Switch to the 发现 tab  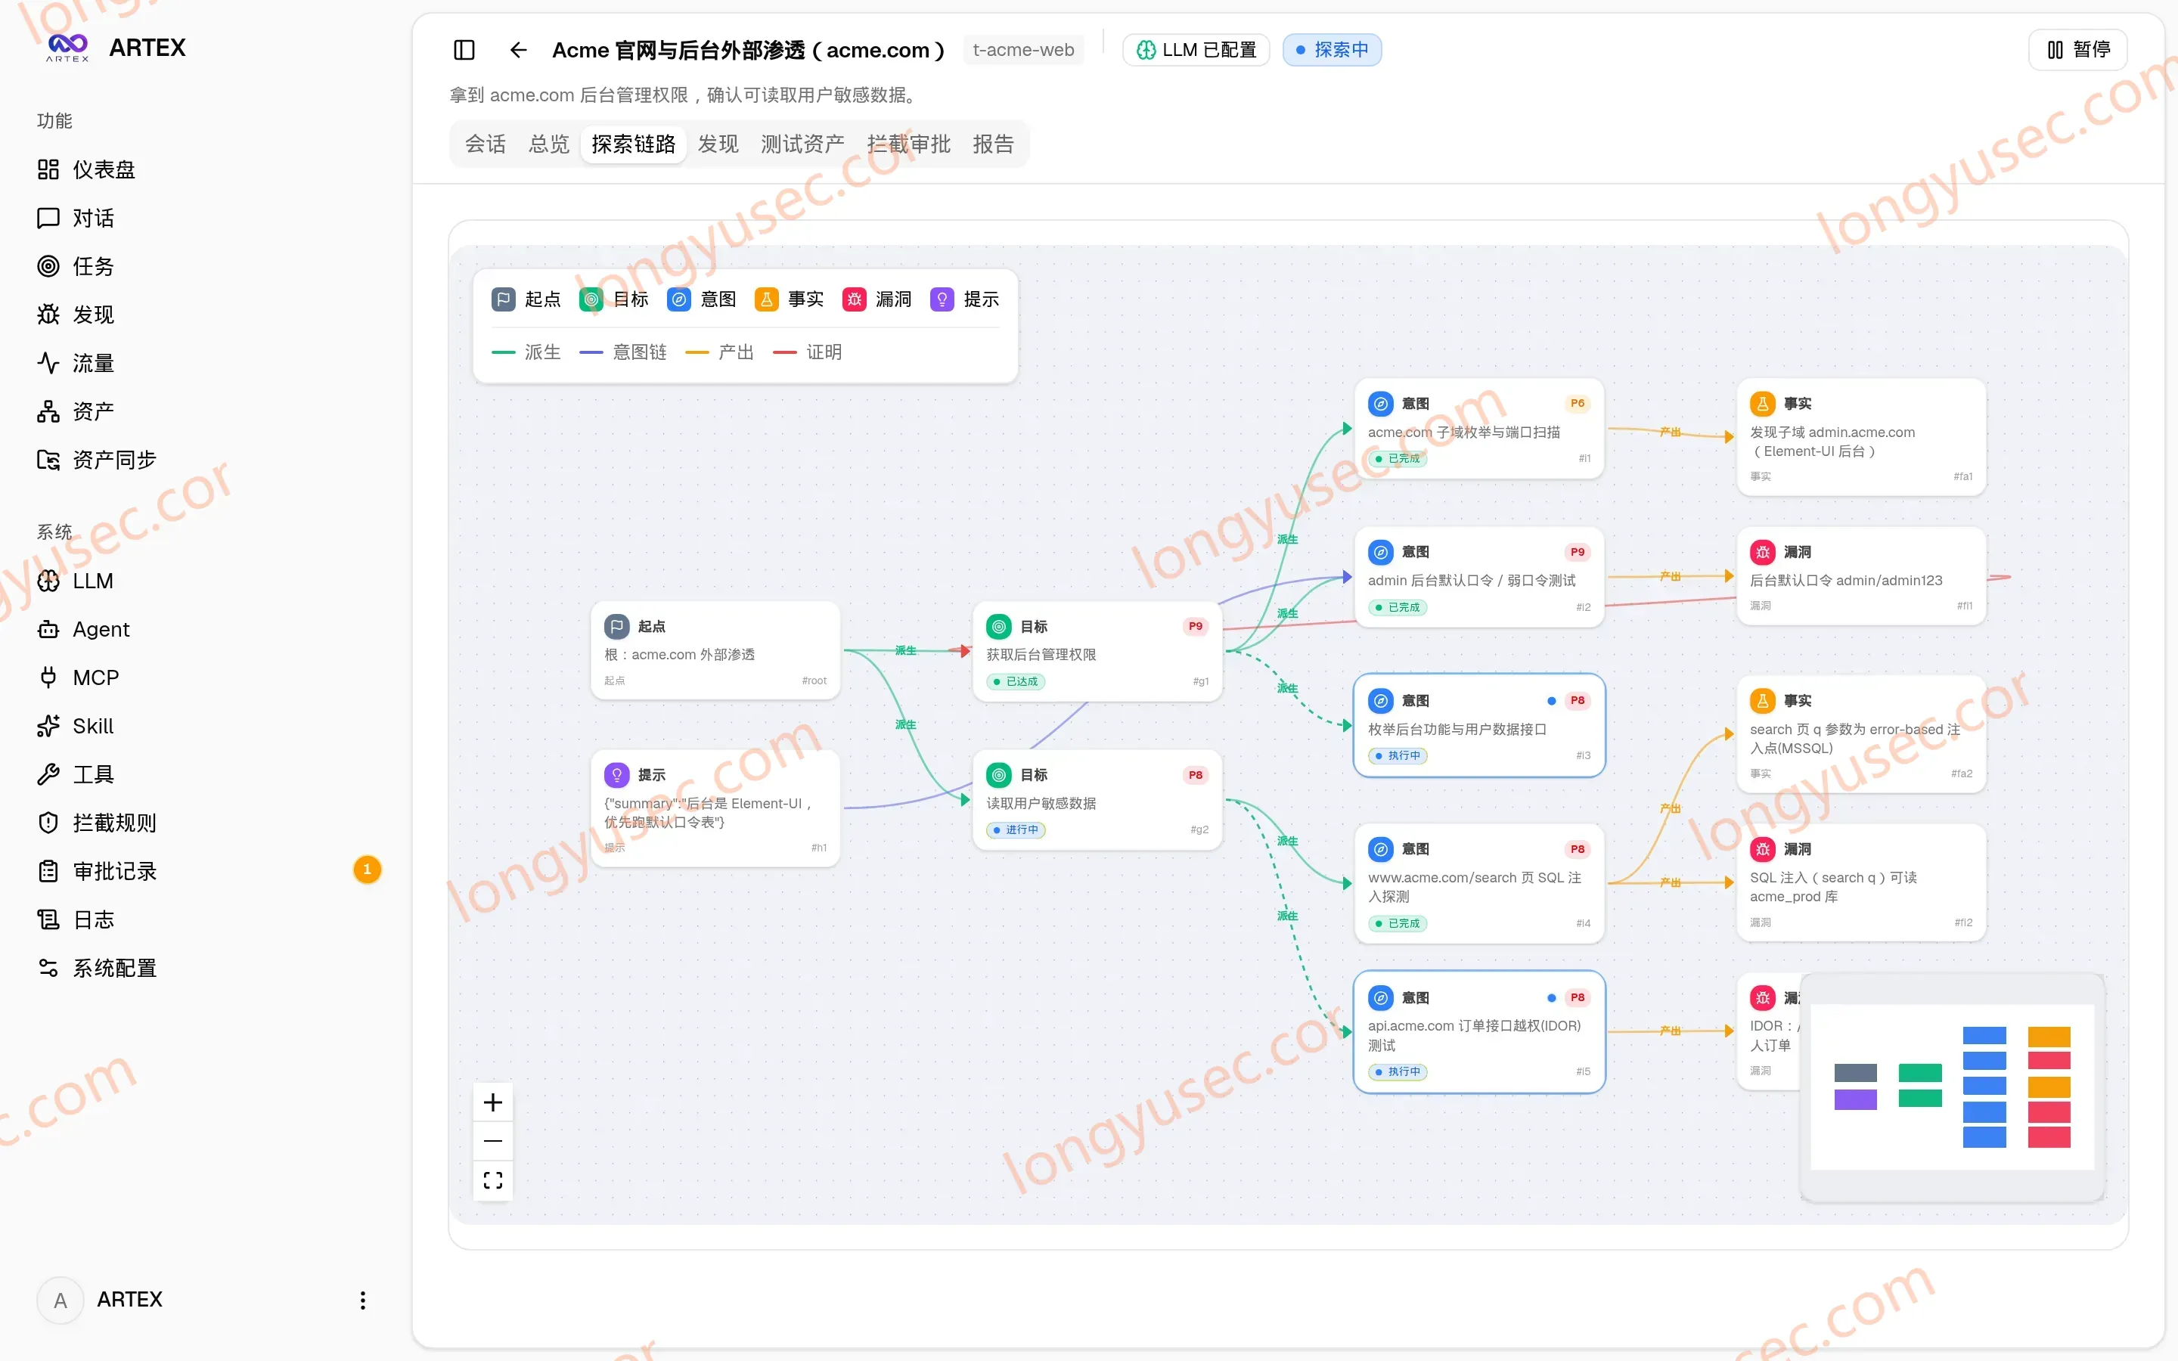point(718,144)
